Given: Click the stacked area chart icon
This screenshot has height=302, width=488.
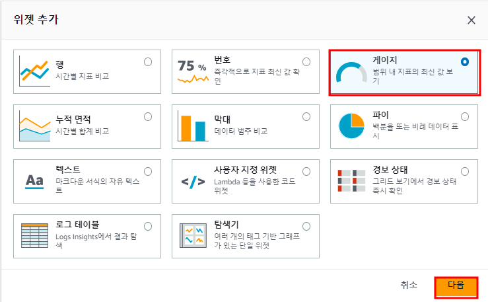Looking at the screenshot, I should [x=34, y=126].
